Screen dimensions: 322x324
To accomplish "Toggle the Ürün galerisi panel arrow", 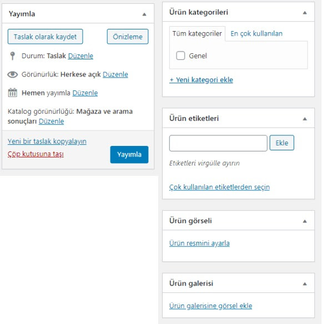I will tap(305, 284).
